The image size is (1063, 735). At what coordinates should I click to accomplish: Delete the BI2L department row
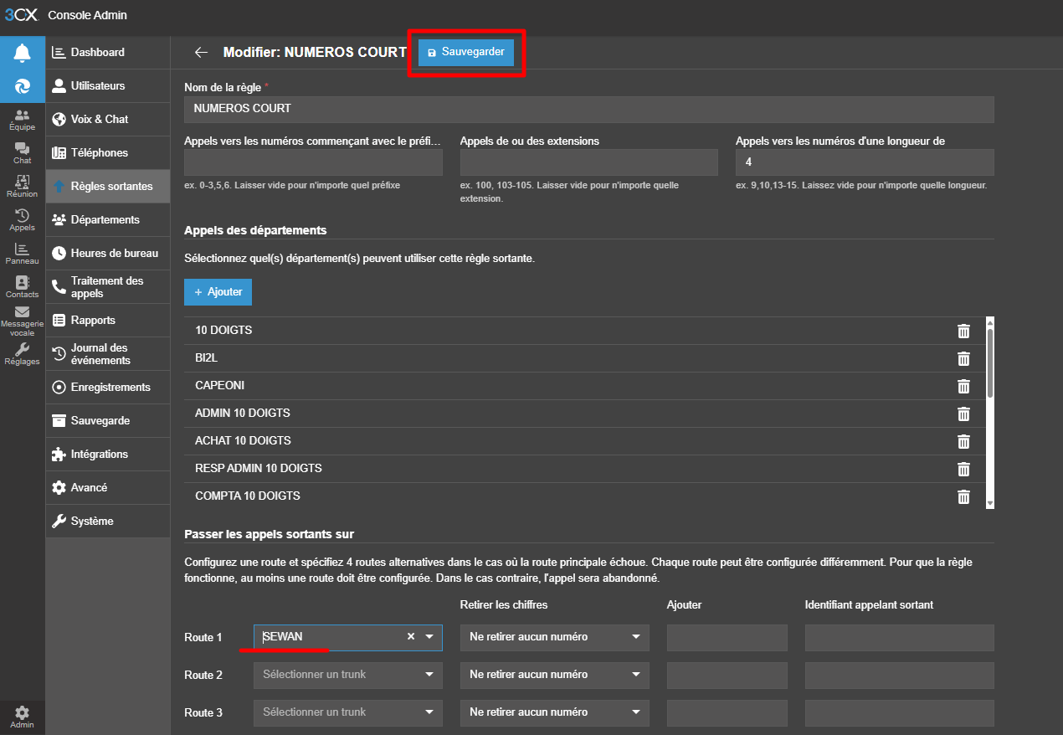click(963, 358)
